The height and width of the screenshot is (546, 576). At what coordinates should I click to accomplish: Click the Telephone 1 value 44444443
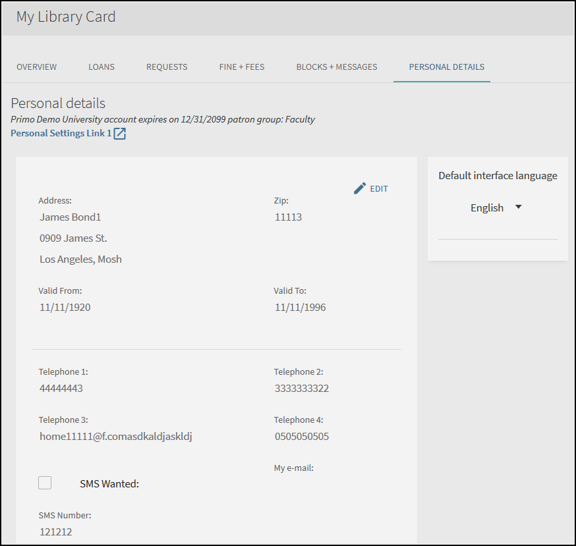click(x=61, y=389)
